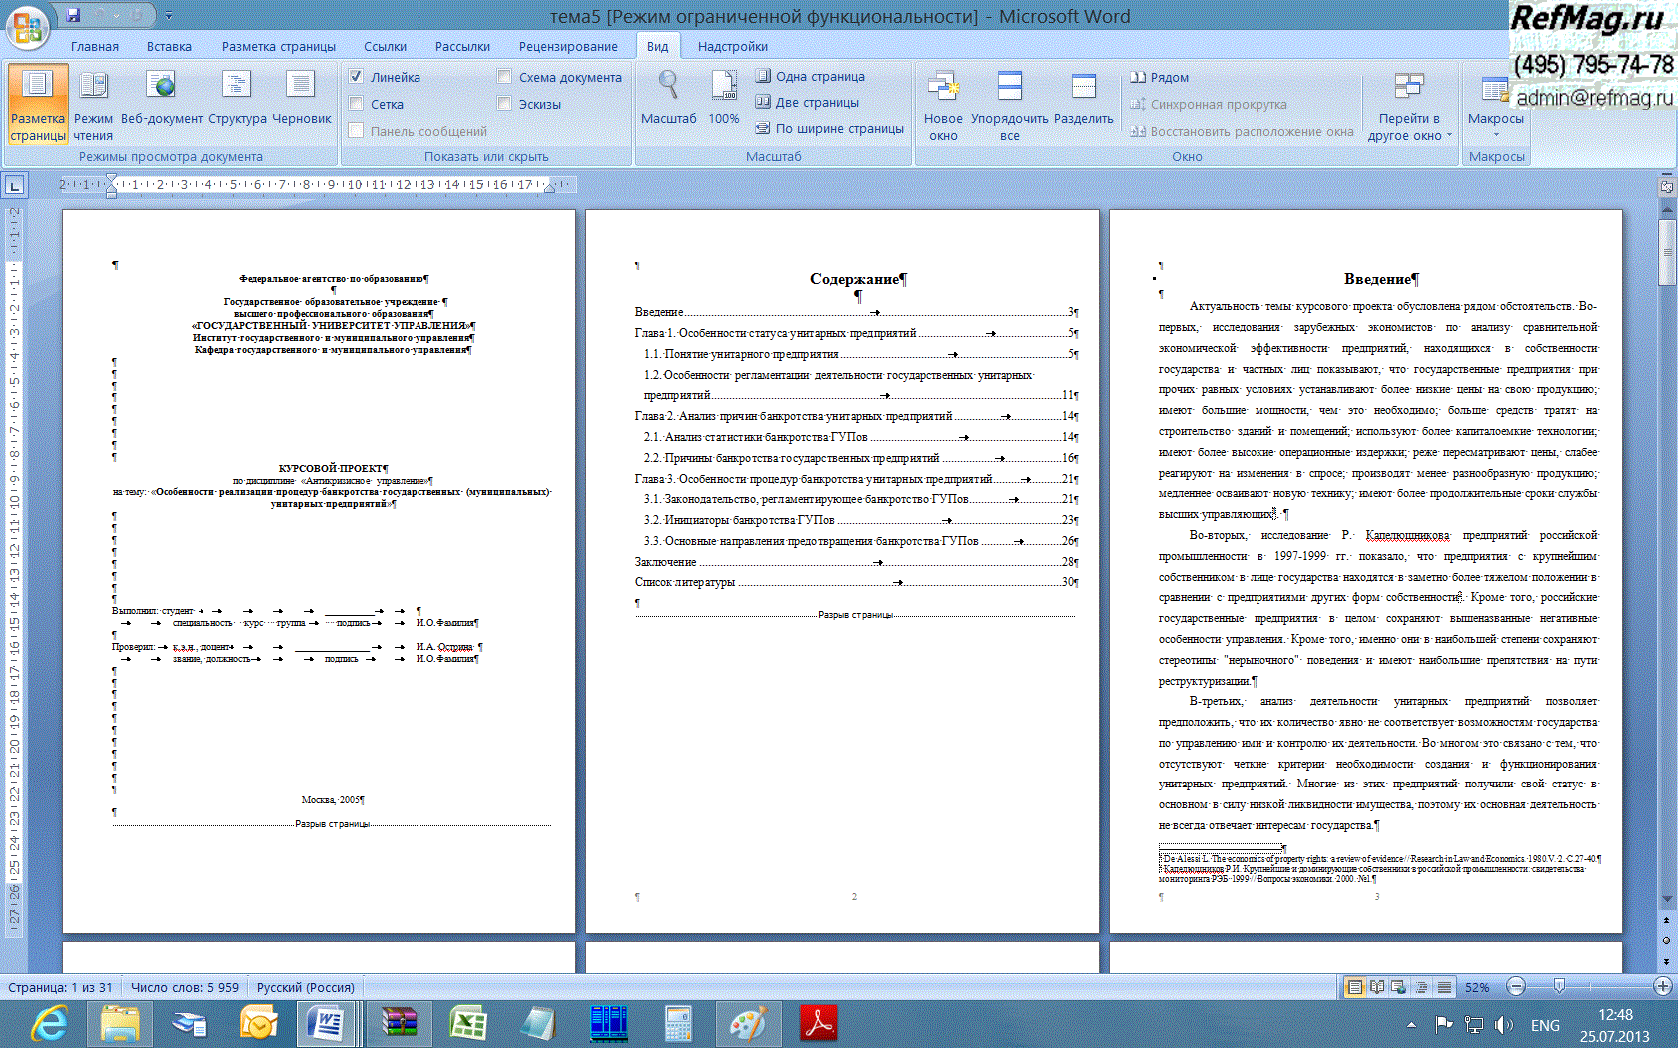This screenshot has height=1048, width=1678.
Task: Split the window with Разделить
Action: click(1083, 100)
